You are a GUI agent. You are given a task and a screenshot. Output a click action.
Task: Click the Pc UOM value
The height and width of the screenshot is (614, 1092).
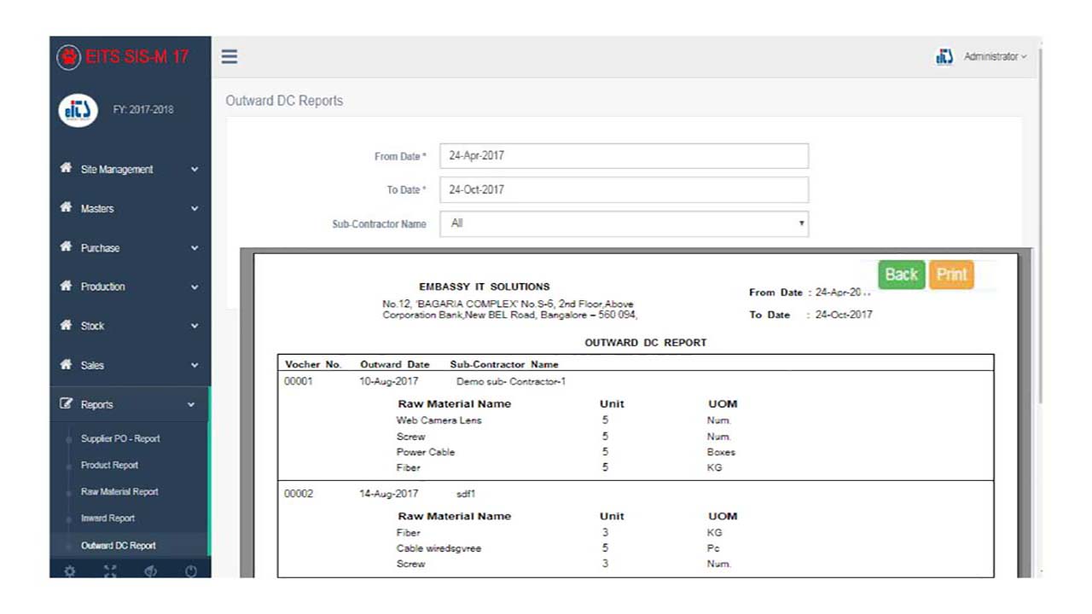tap(713, 548)
